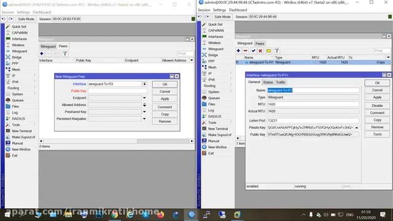Click blue check enable icon in R3 Wireguard toolbar

pyautogui.click(x=254, y=50)
